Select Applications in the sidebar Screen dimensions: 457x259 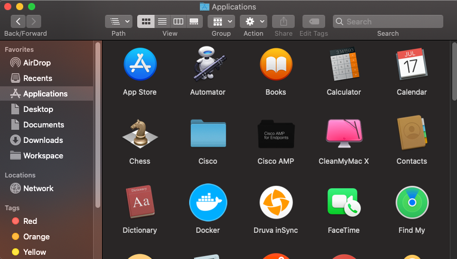pyautogui.click(x=47, y=93)
